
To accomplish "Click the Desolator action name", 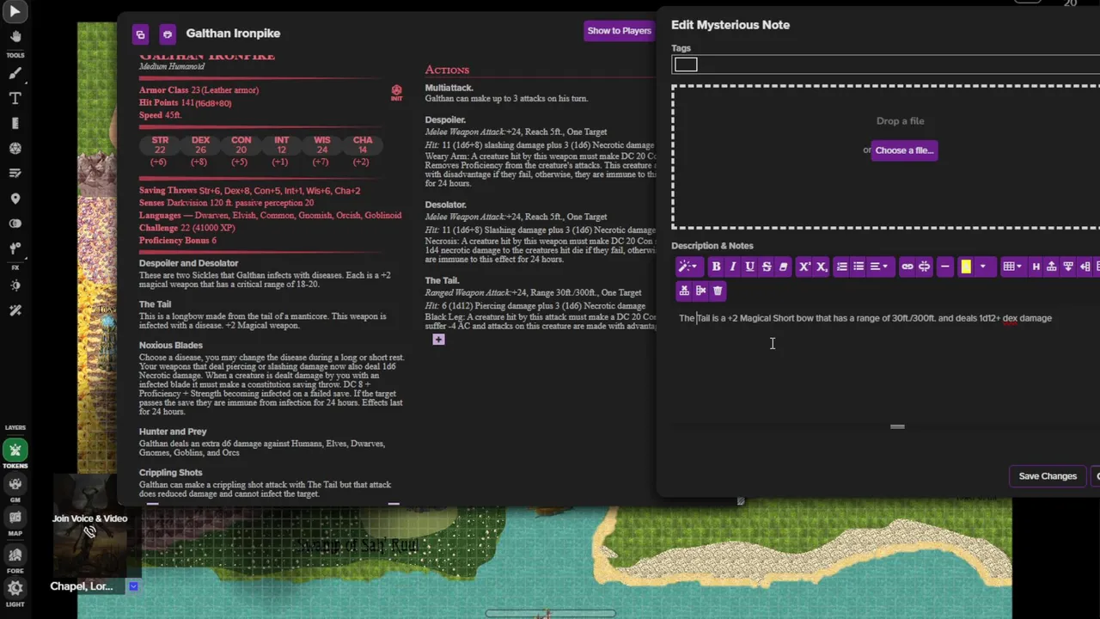I will (x=445, y=205).
